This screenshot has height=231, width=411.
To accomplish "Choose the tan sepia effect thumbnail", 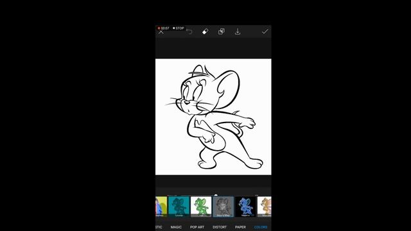I will point(264,207).
